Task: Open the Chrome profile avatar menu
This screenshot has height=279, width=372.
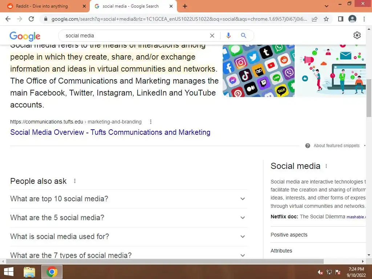Action: point(352,19)
